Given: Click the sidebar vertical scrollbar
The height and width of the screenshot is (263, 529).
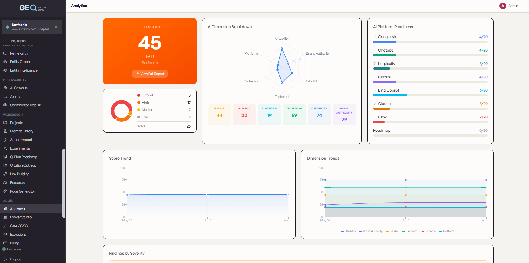Looking at the screenshot, I should pyautogui.click(x=64, y=183).
